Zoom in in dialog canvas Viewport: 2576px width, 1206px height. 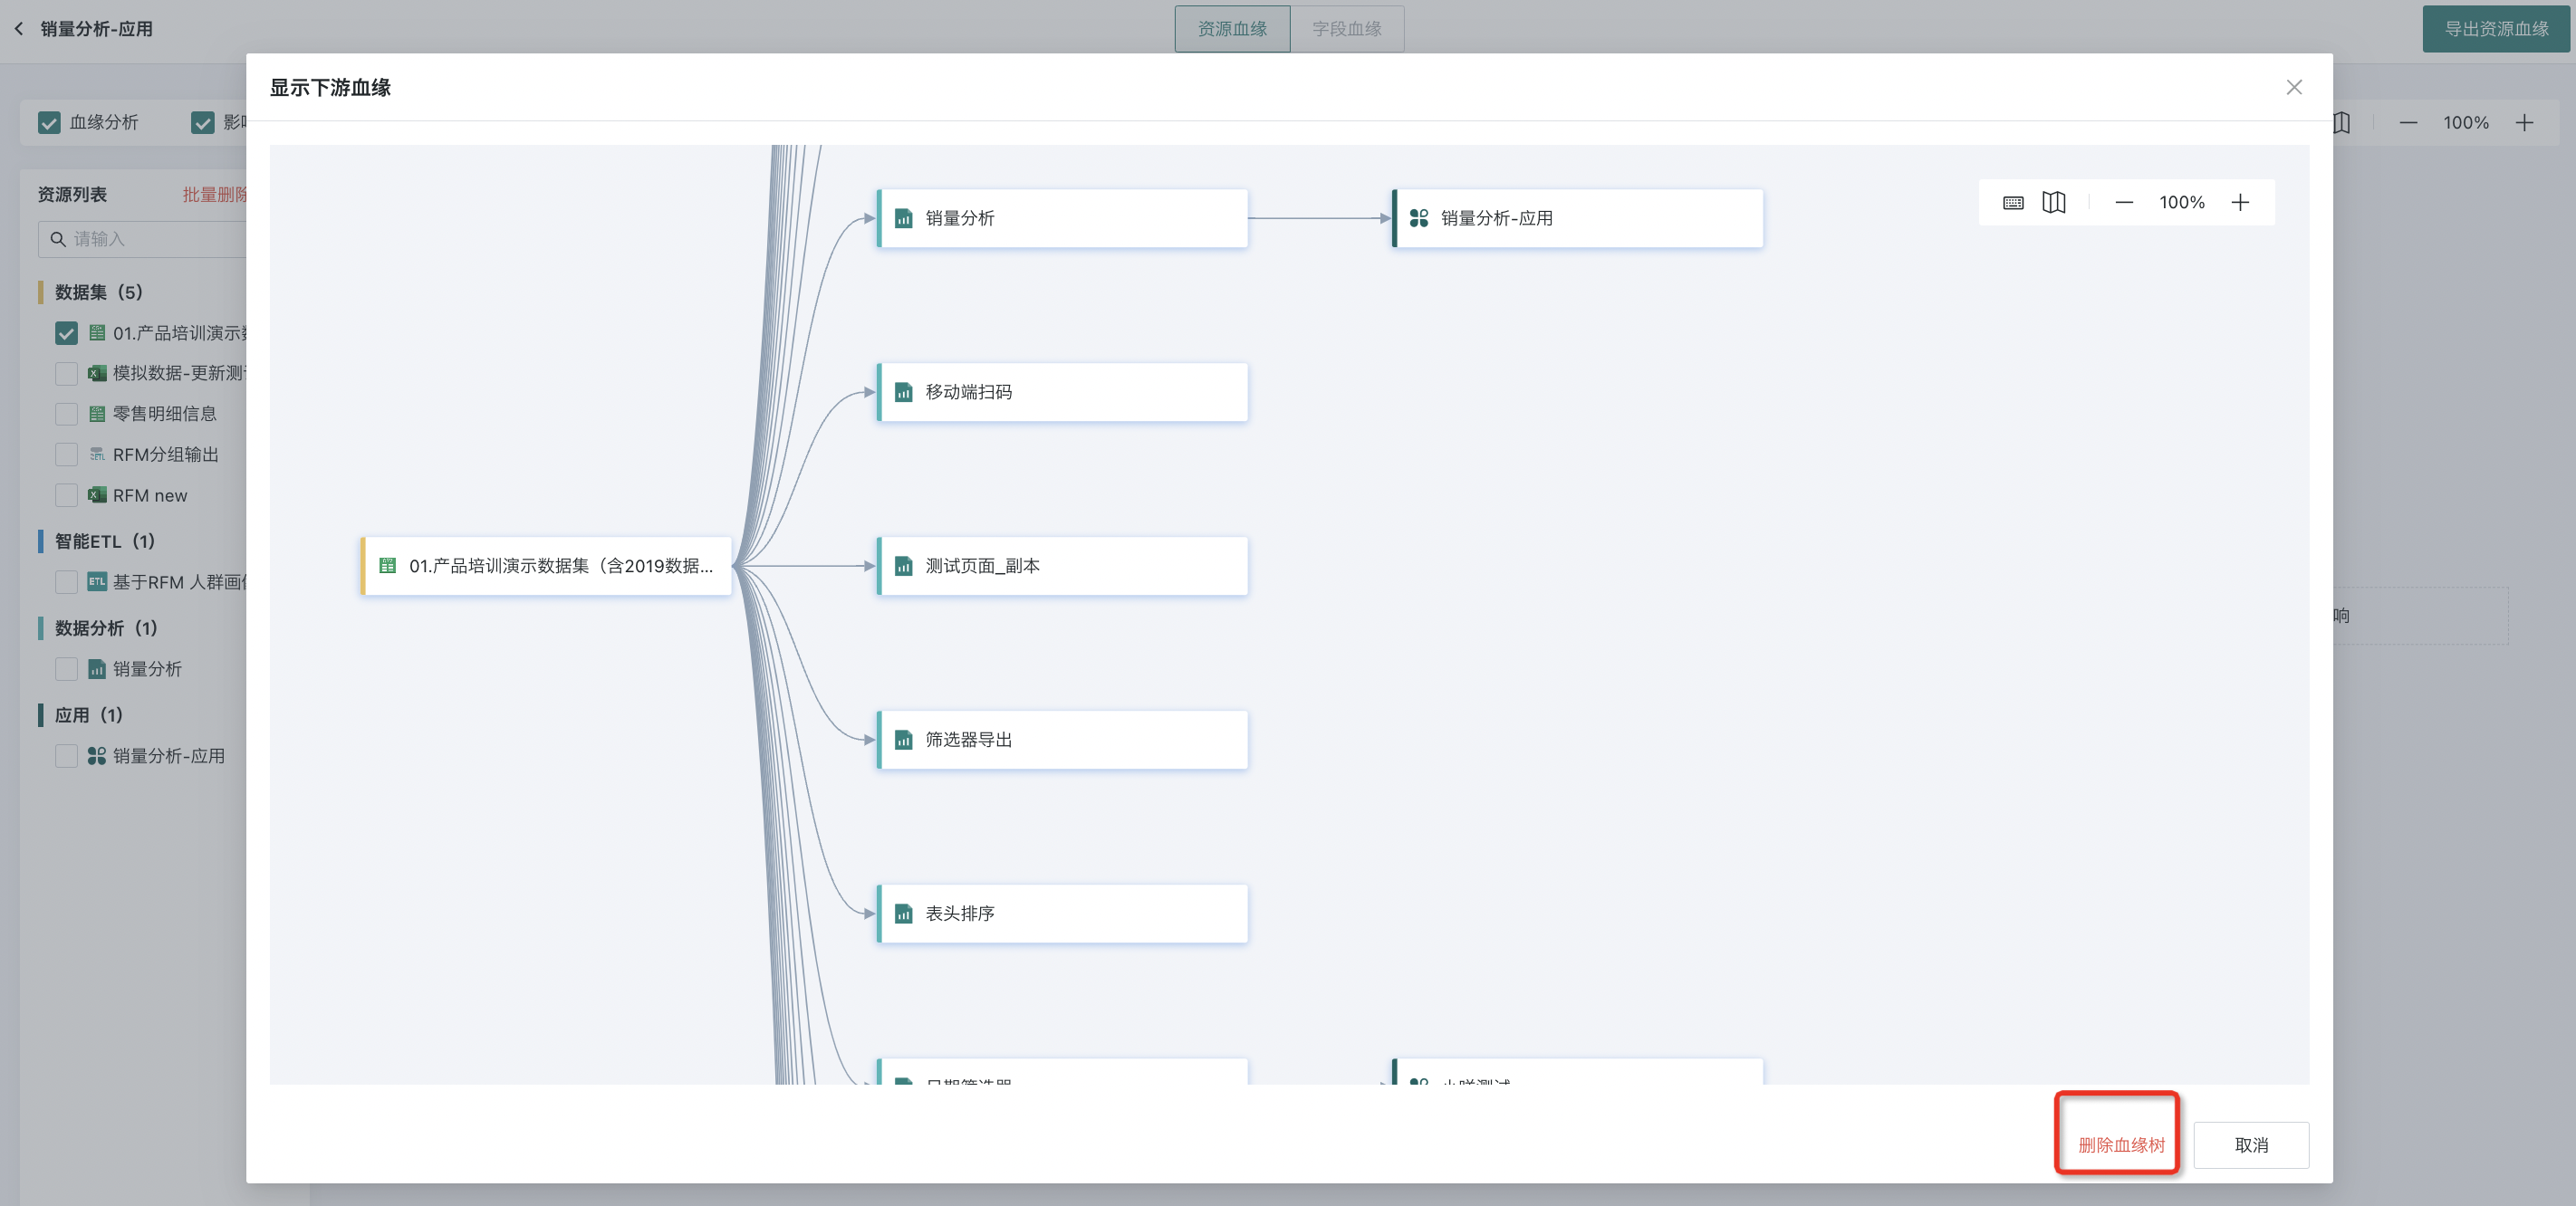(2239, 203)
